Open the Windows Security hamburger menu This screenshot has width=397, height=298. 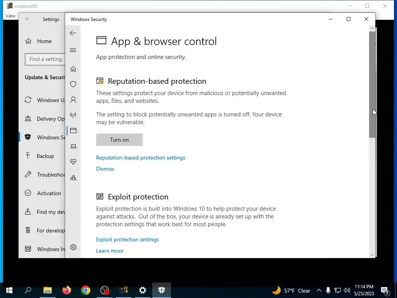point(73,50)
